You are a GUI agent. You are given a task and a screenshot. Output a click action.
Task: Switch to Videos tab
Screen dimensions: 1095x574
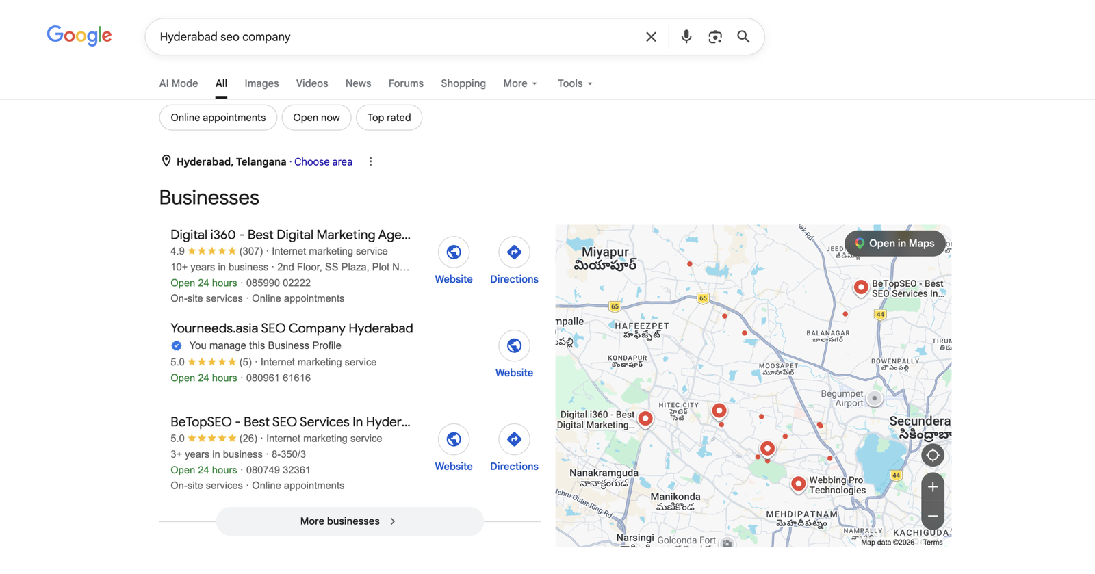312,83
